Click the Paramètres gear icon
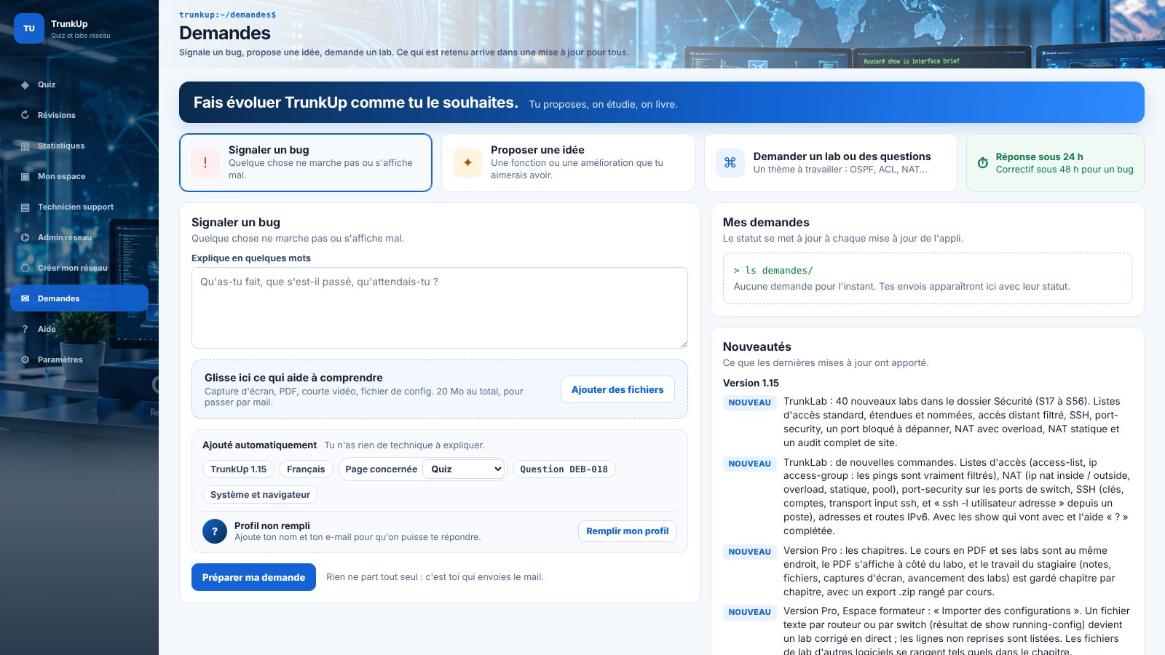Image resolution: width=1165 pixels, height=655 pixels. pos(25,360)
